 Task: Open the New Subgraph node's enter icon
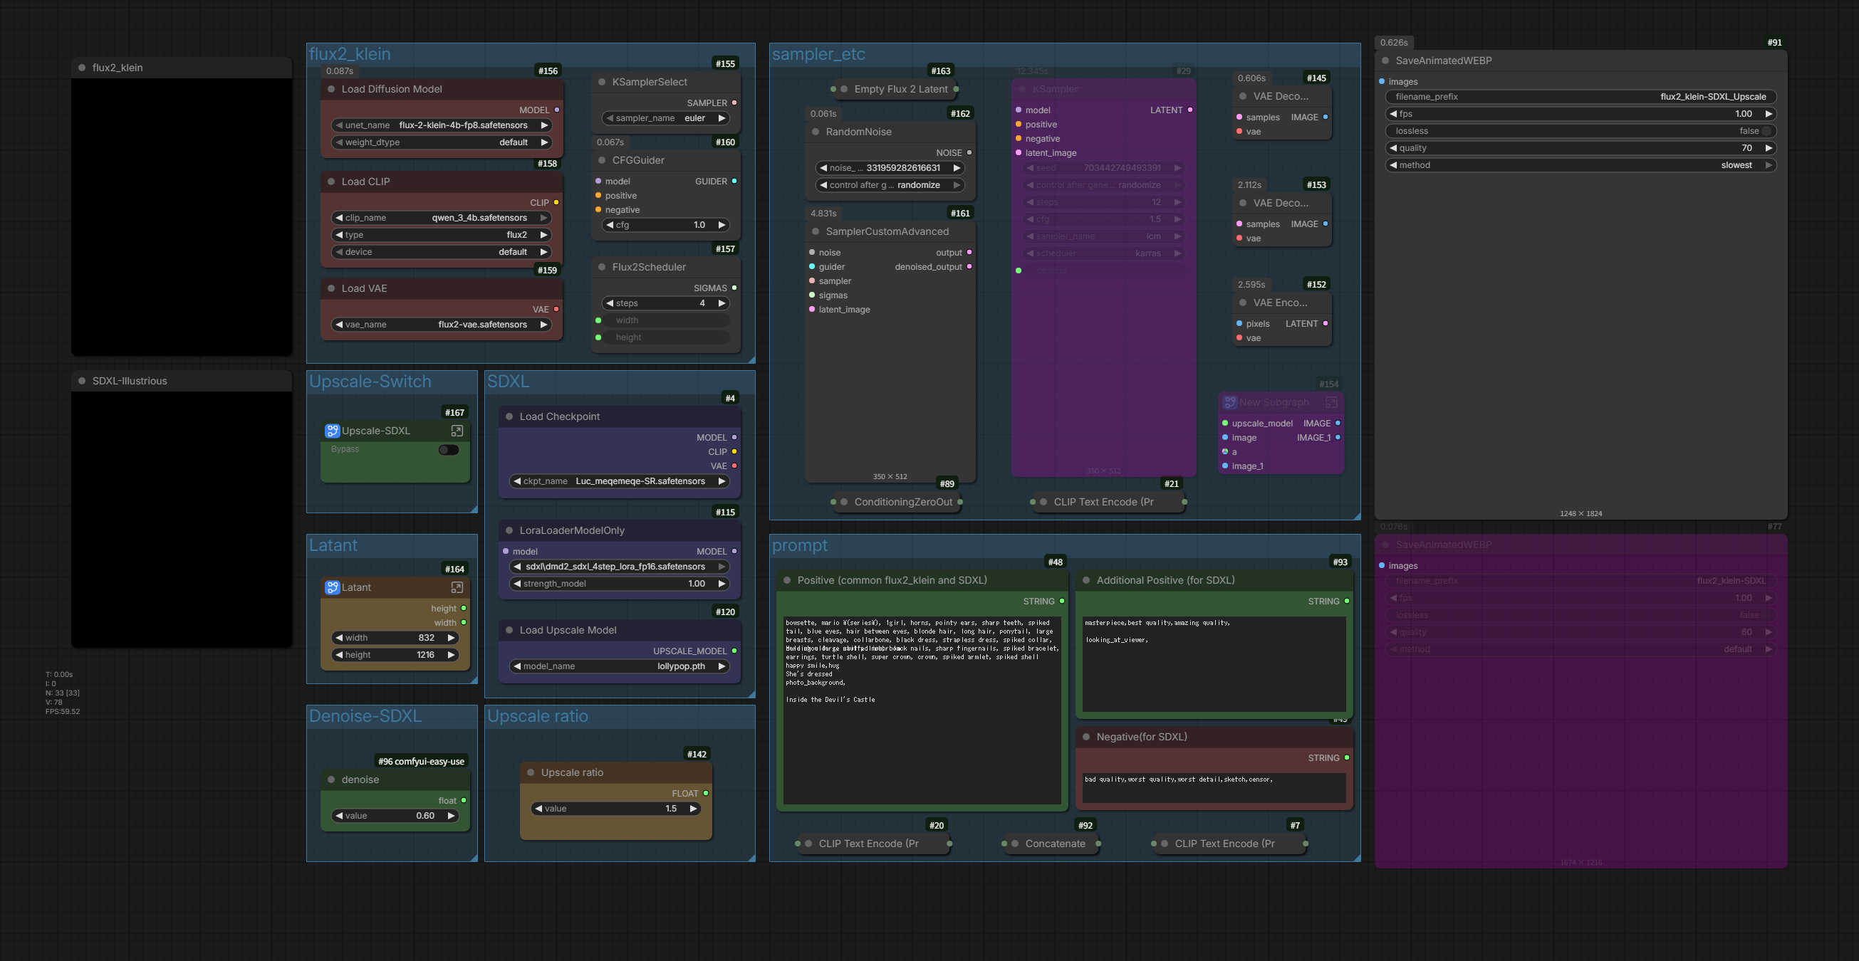[x=1331, y=403]
